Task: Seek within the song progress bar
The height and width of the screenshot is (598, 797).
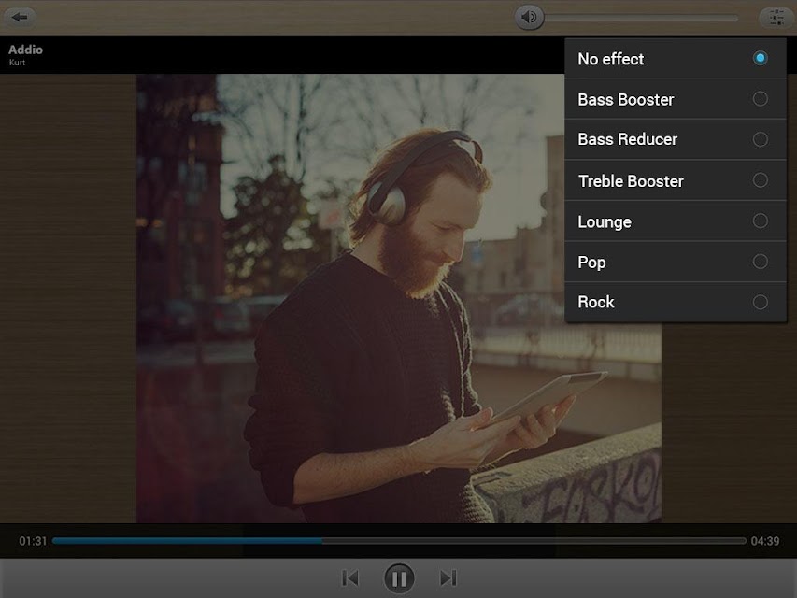Action: coord(399,541)
